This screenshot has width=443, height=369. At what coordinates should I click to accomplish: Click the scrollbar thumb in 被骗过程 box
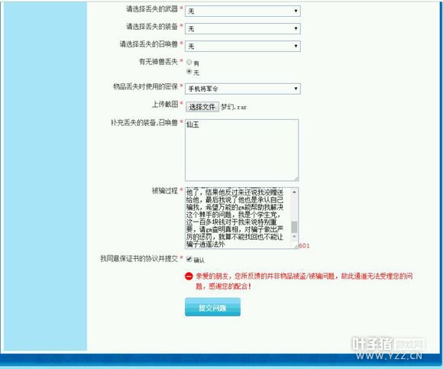[294, 227]
